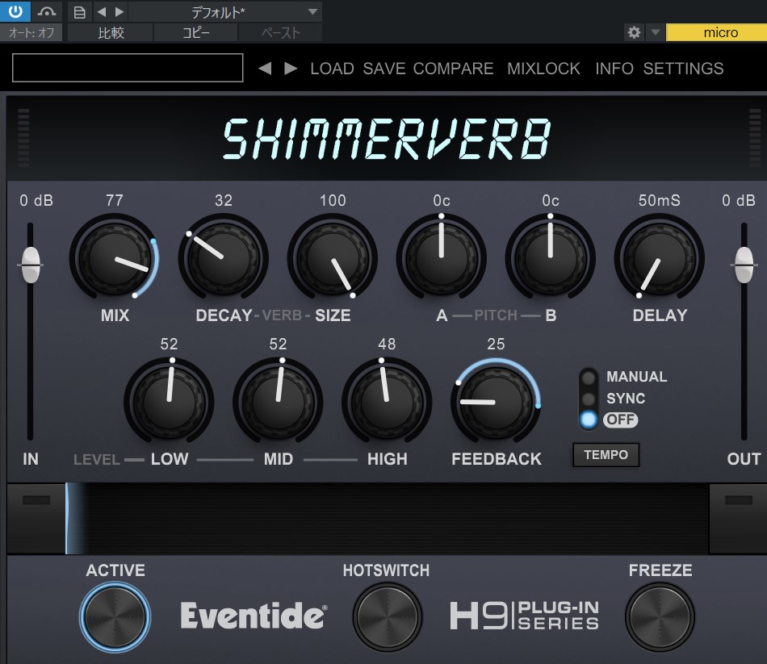Screen dimensions: 767x664
Task: Go to next Eventide preset arrow
Action: tap(291, 69)
